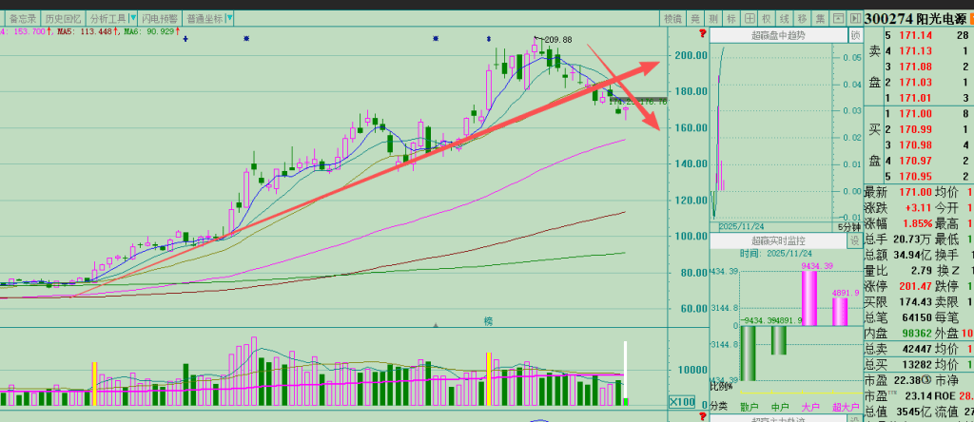Click the 棱镜 toolbar icon

673,18
